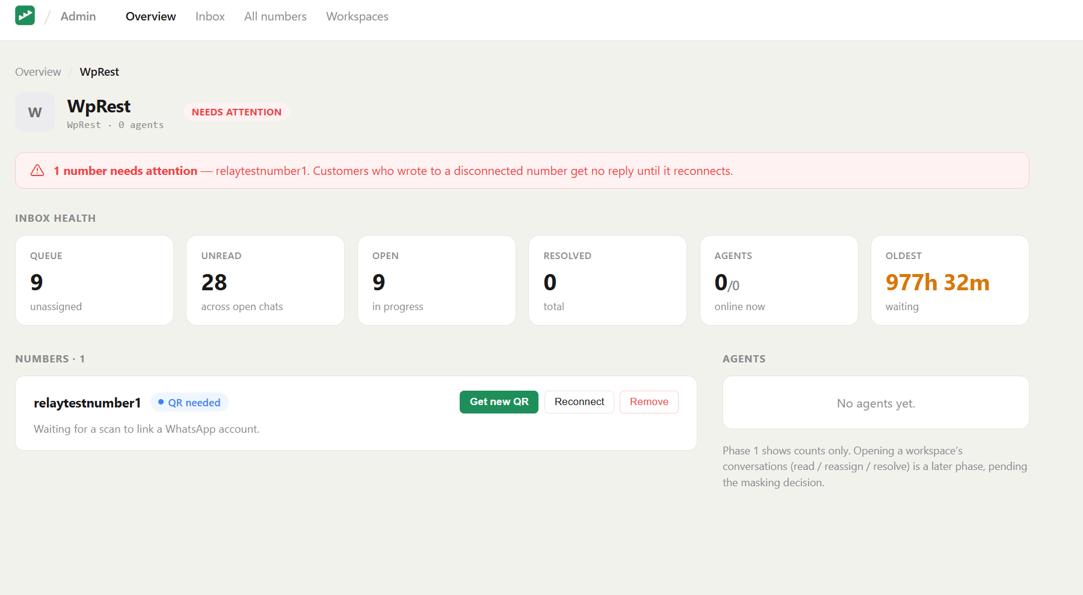Click the NEEDS ATTENTION status badge
This screenshot has height=595, width=1083.
236,112
